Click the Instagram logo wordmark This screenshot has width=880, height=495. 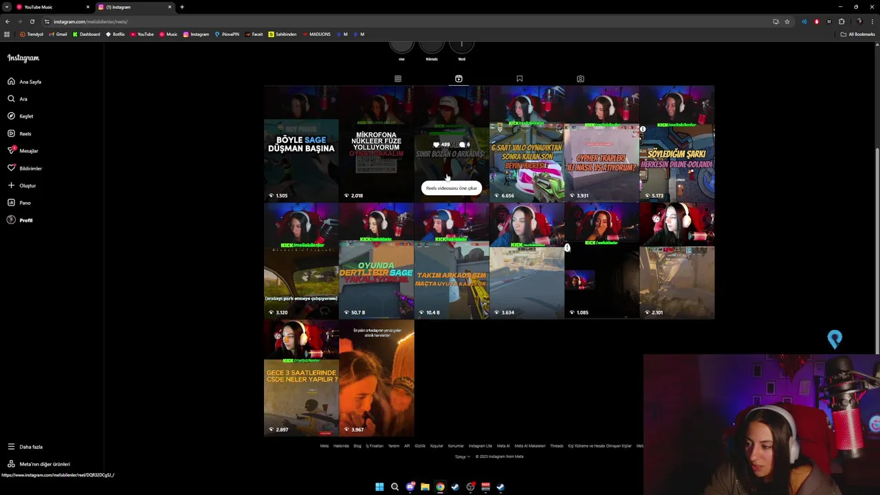[23, 58]
